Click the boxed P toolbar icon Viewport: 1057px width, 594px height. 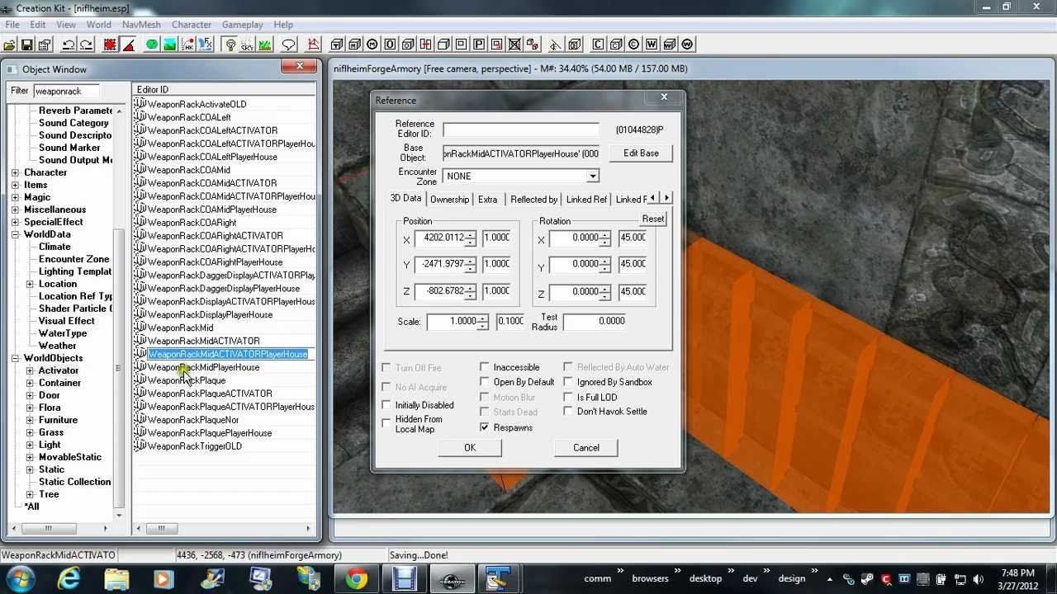click(478, 45)
